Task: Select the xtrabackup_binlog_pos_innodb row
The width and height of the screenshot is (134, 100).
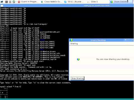Action: click(x=33, y=55)
